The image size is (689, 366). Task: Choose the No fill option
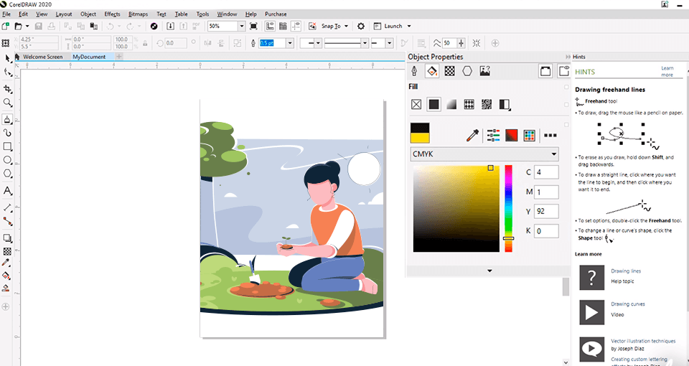[416, 104]
